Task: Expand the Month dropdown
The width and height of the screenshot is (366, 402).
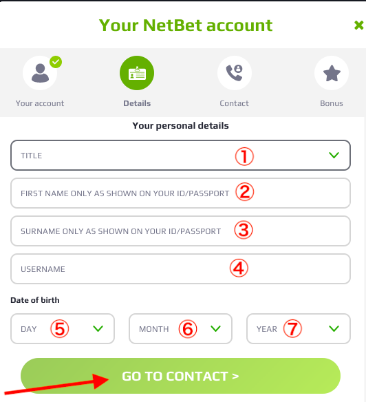Action: click(x=180, y=328)
